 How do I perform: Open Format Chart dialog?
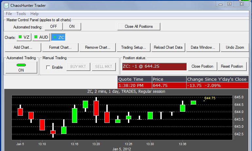(60, 47)
